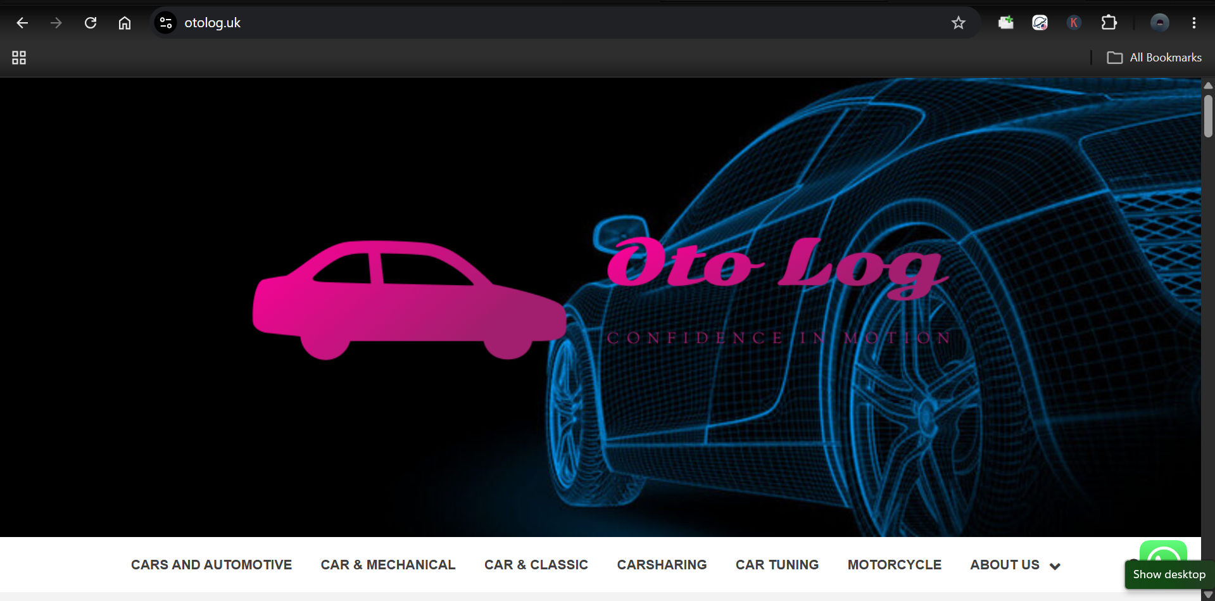
Task: Open the Extensions puzzle-piece menu
Action: [1109, 23]
